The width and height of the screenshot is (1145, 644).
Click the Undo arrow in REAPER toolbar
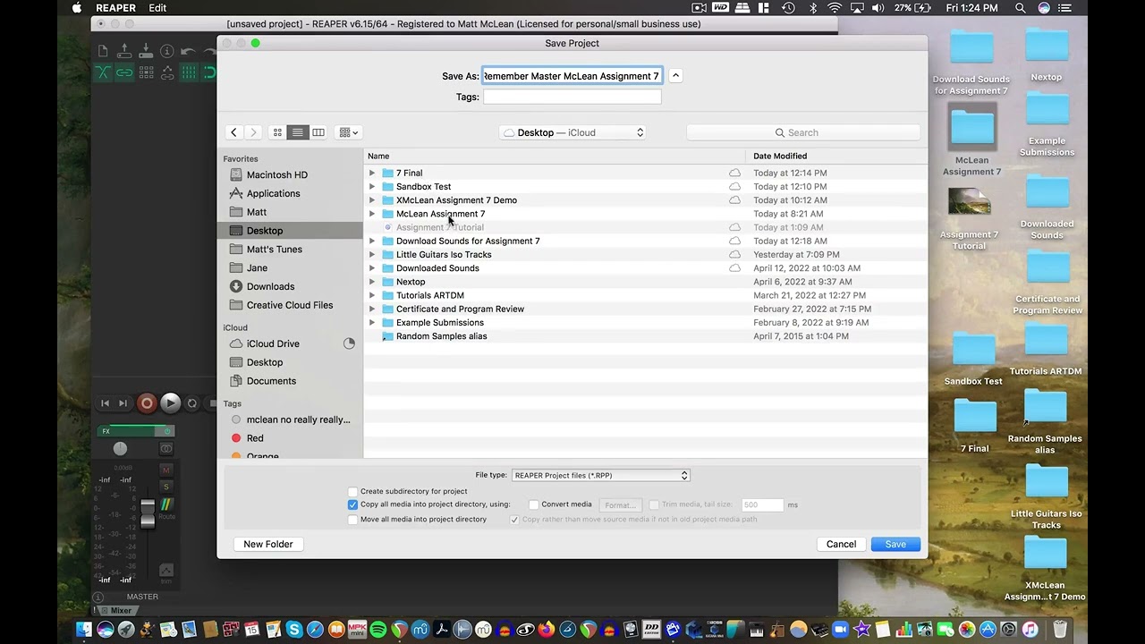coord(188,51)
